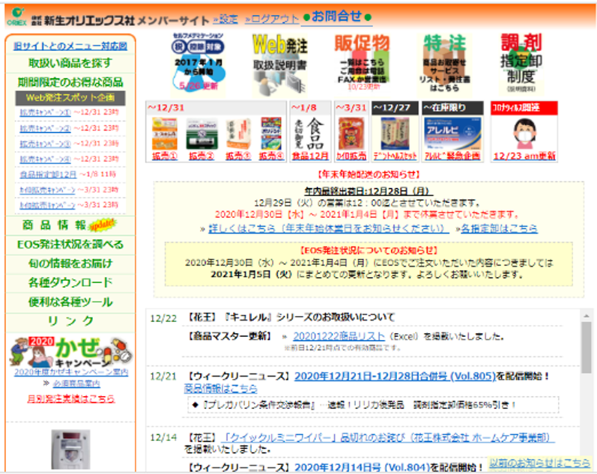Click the ORIEX logo icon
Viewport: 597px width, 474px height.
17,16
